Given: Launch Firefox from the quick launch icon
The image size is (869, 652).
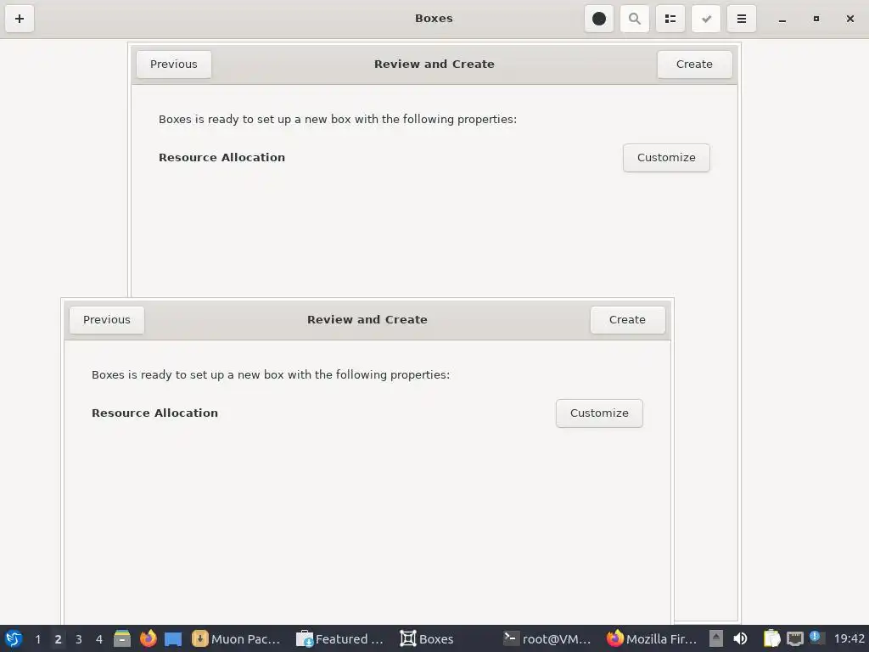Looking at the screenshot, I should click(x=148, y=638).
